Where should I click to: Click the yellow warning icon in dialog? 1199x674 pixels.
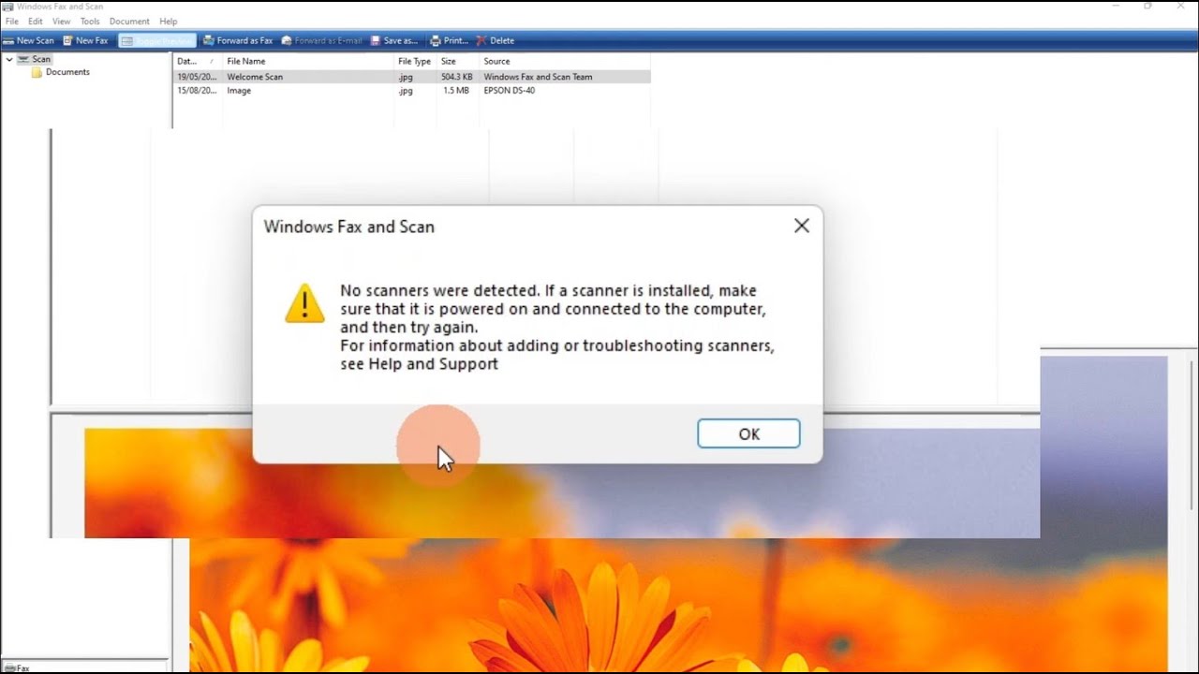[x=304, y=304]
